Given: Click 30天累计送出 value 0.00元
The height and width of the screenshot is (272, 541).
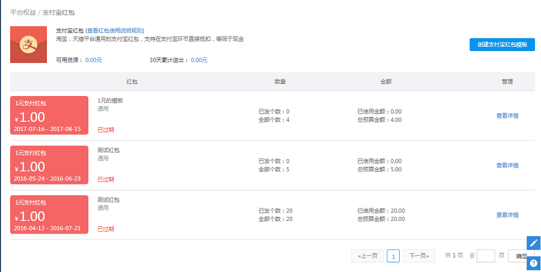Looking at the screenshot, I should (199, 60).
